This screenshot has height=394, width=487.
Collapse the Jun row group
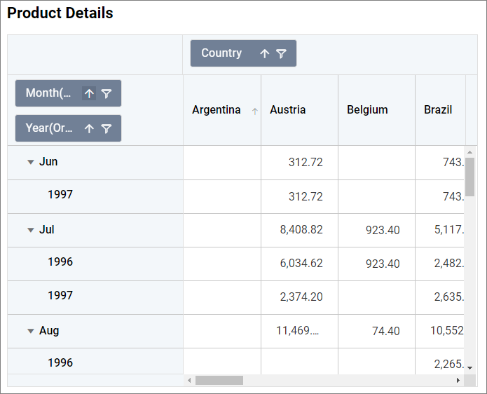pos(30,162)
